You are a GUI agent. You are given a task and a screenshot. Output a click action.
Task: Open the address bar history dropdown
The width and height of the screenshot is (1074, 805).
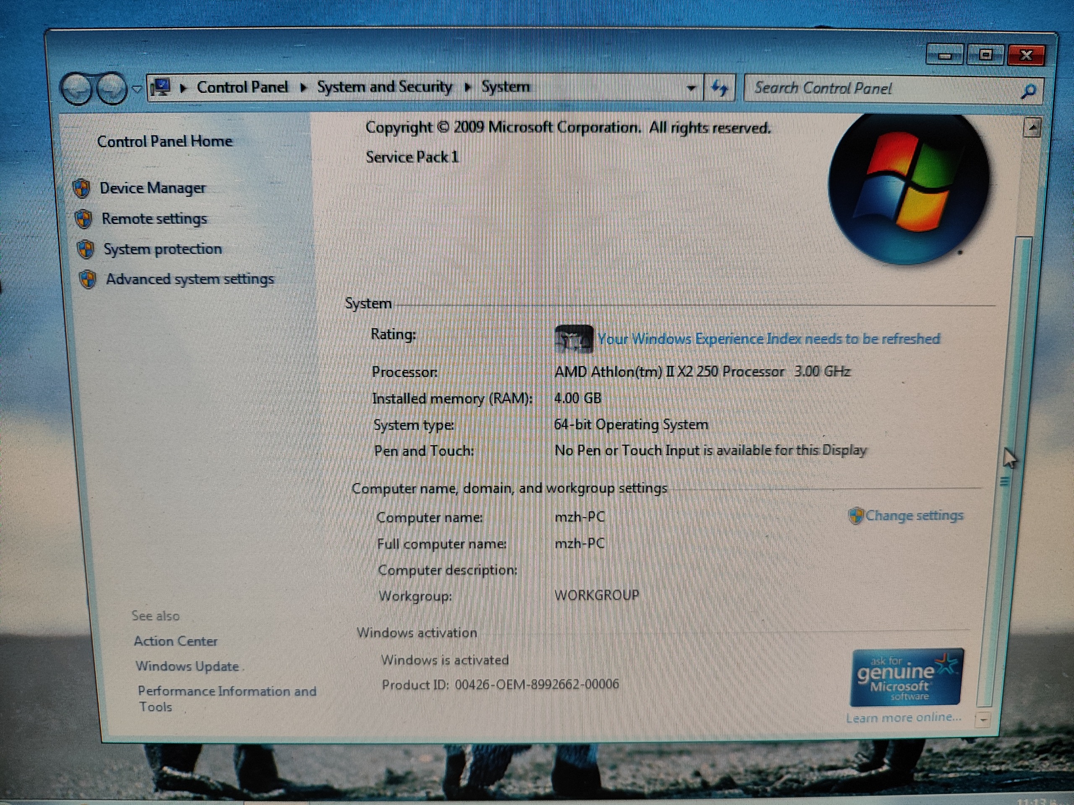pyautogui.click(x=691, y=88)
